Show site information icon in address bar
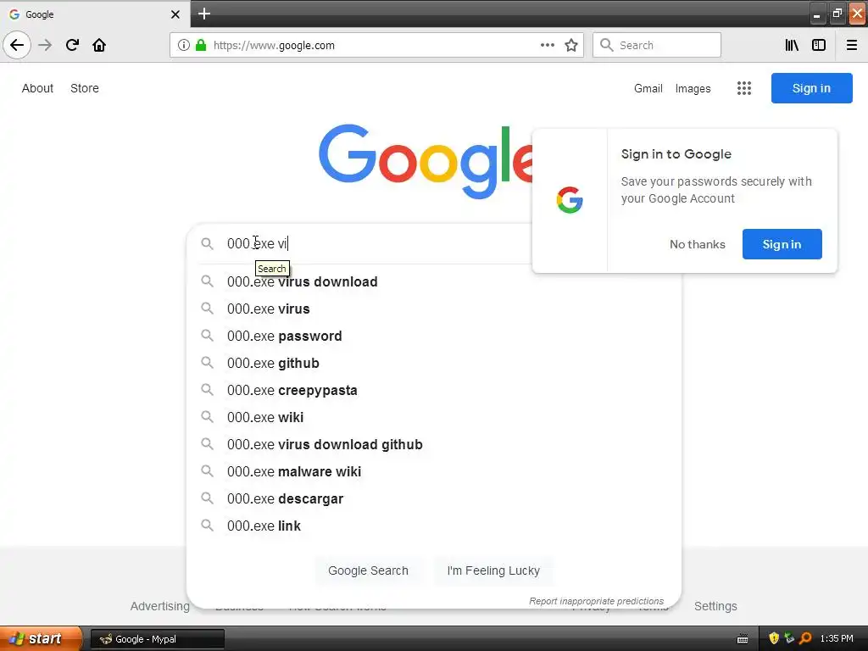This screenshot has width=868, height=651. click(184, 45)
